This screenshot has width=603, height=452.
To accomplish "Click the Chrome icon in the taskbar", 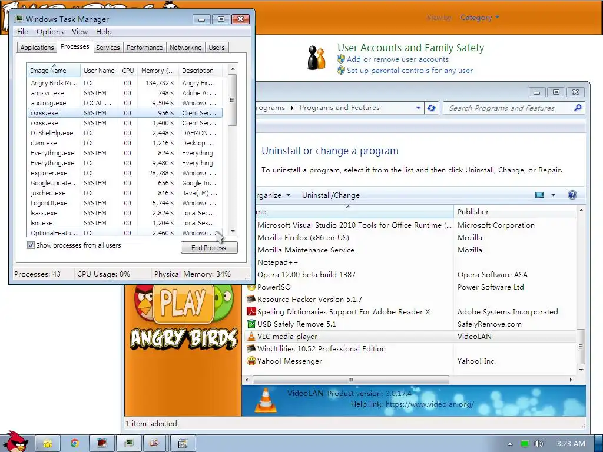I will [x=75, y=444].
